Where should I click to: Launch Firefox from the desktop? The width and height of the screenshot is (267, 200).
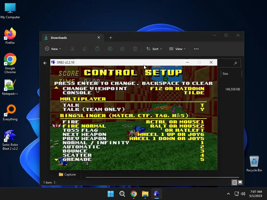[10, 36]
